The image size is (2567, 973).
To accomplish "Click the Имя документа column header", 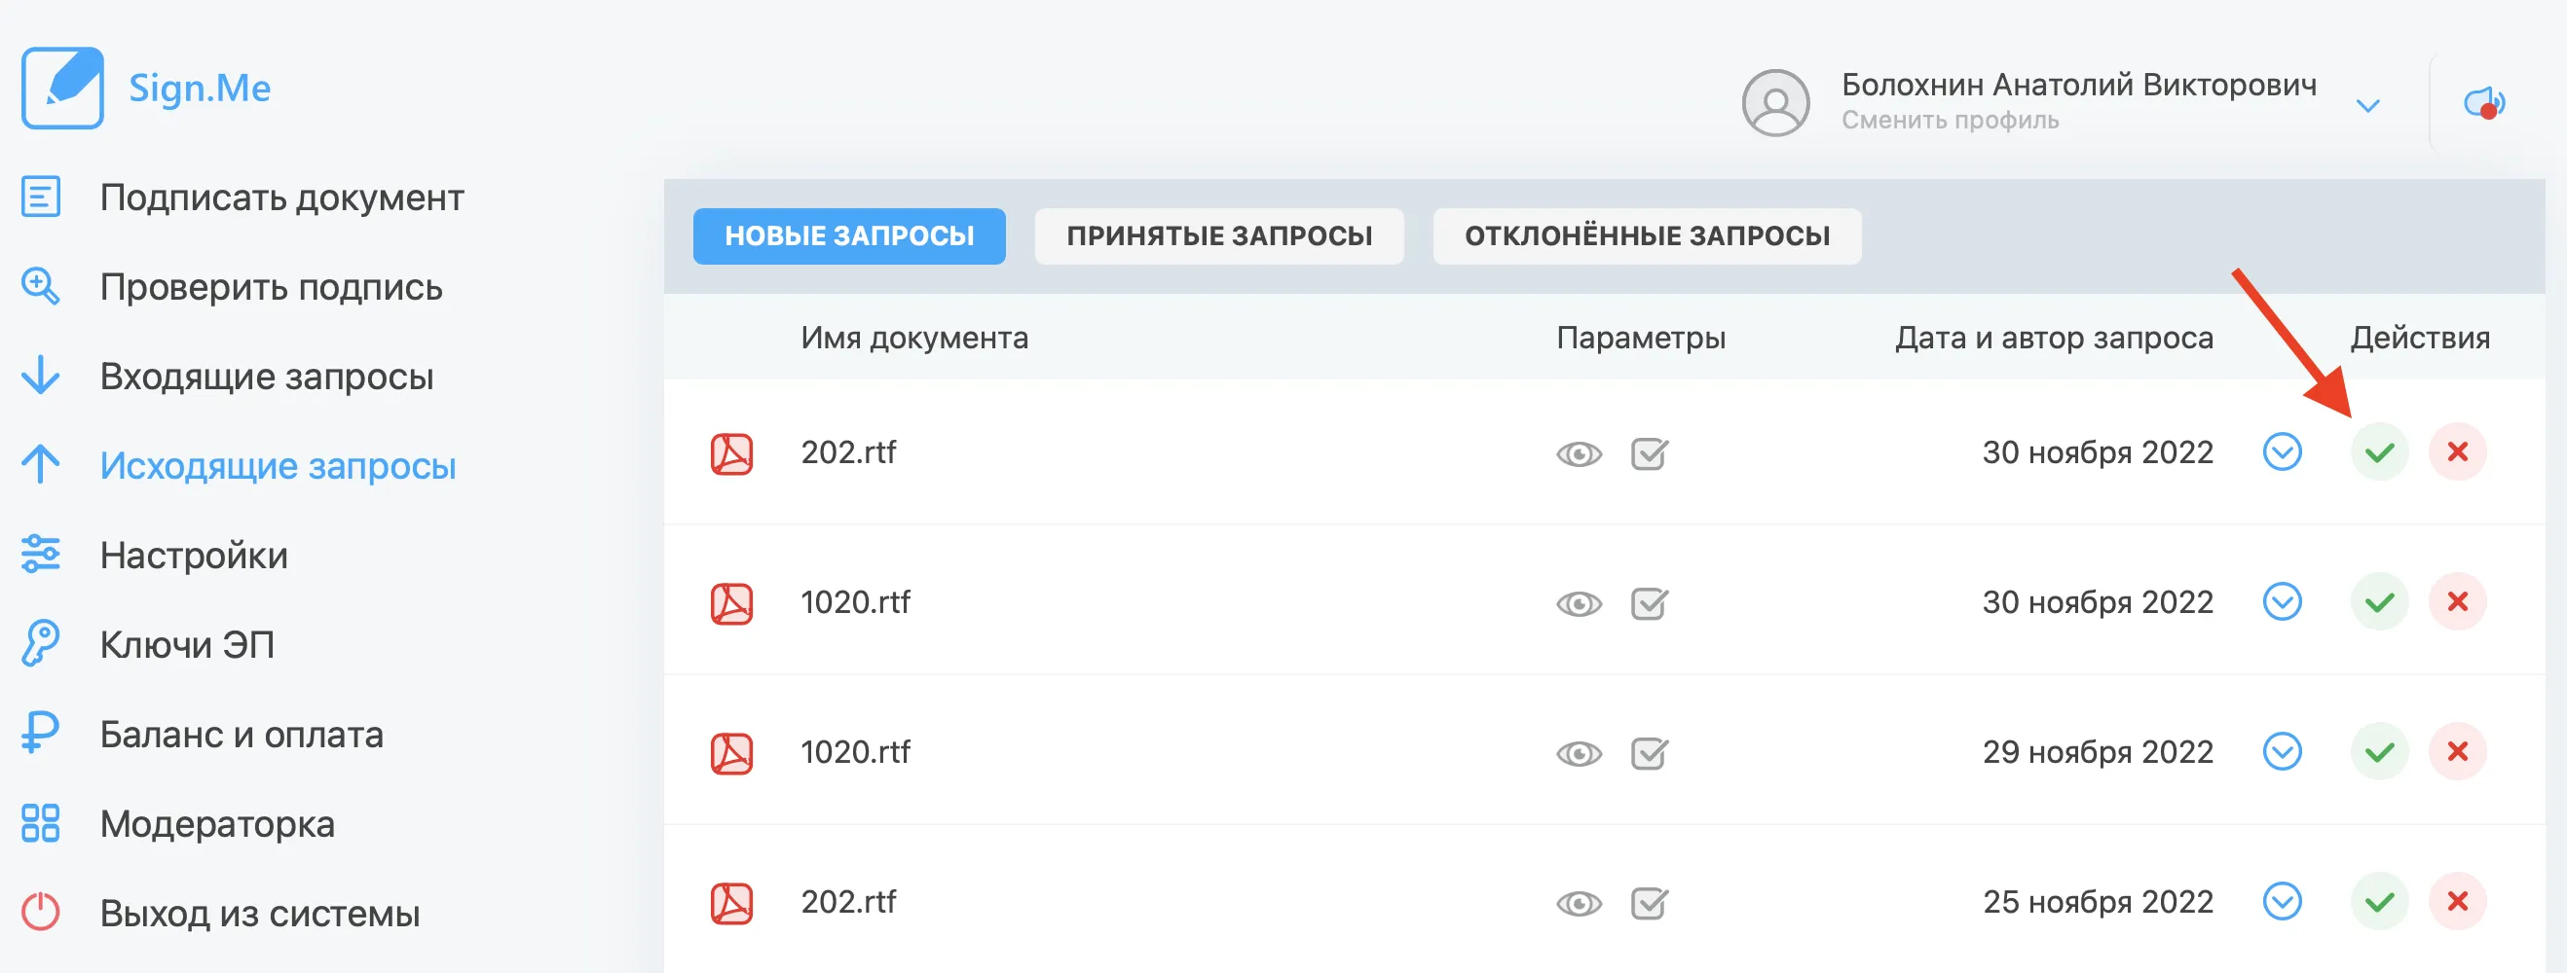I will (x=913, y=338).
